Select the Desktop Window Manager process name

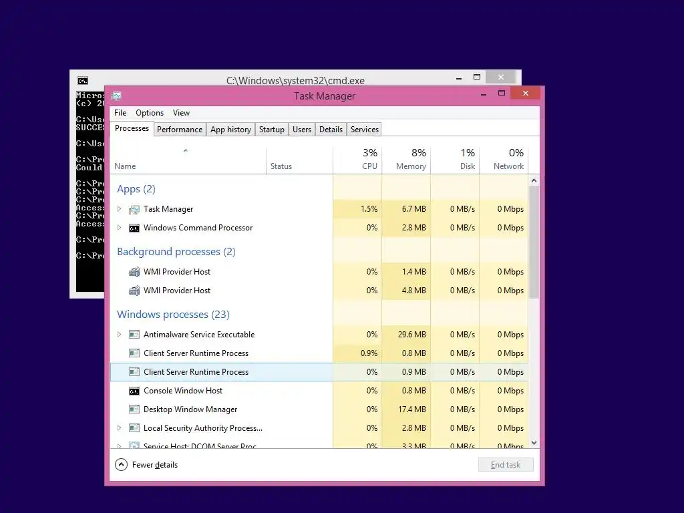190,409
